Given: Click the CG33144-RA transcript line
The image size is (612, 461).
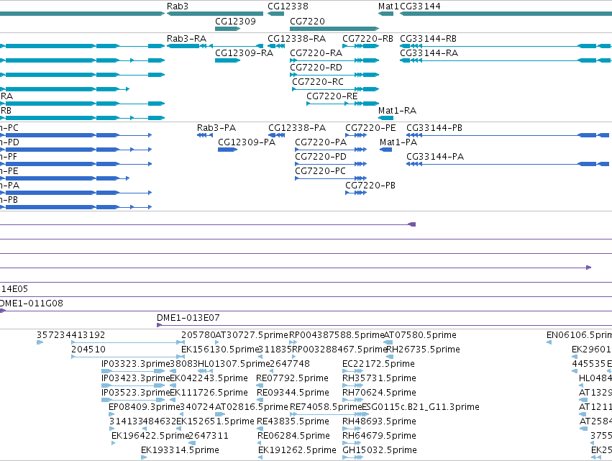Looking at the screenshot, I should [x=506, y=60].
